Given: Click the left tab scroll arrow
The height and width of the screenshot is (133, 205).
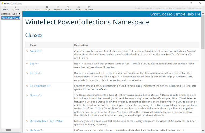Looking at the screenshot, I should point(16,14).
